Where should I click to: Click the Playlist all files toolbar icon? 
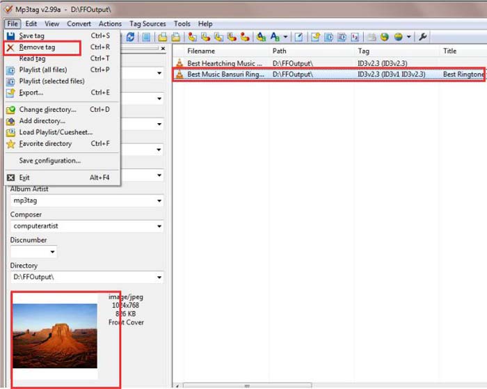click(328, 37)
